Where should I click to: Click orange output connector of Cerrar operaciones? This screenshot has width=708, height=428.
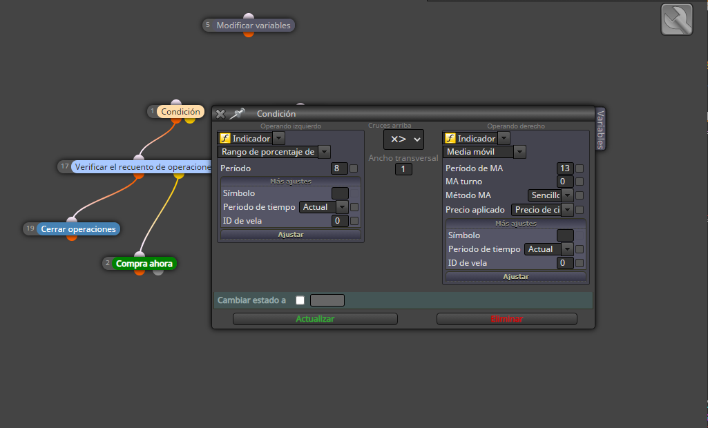[72, 237]
